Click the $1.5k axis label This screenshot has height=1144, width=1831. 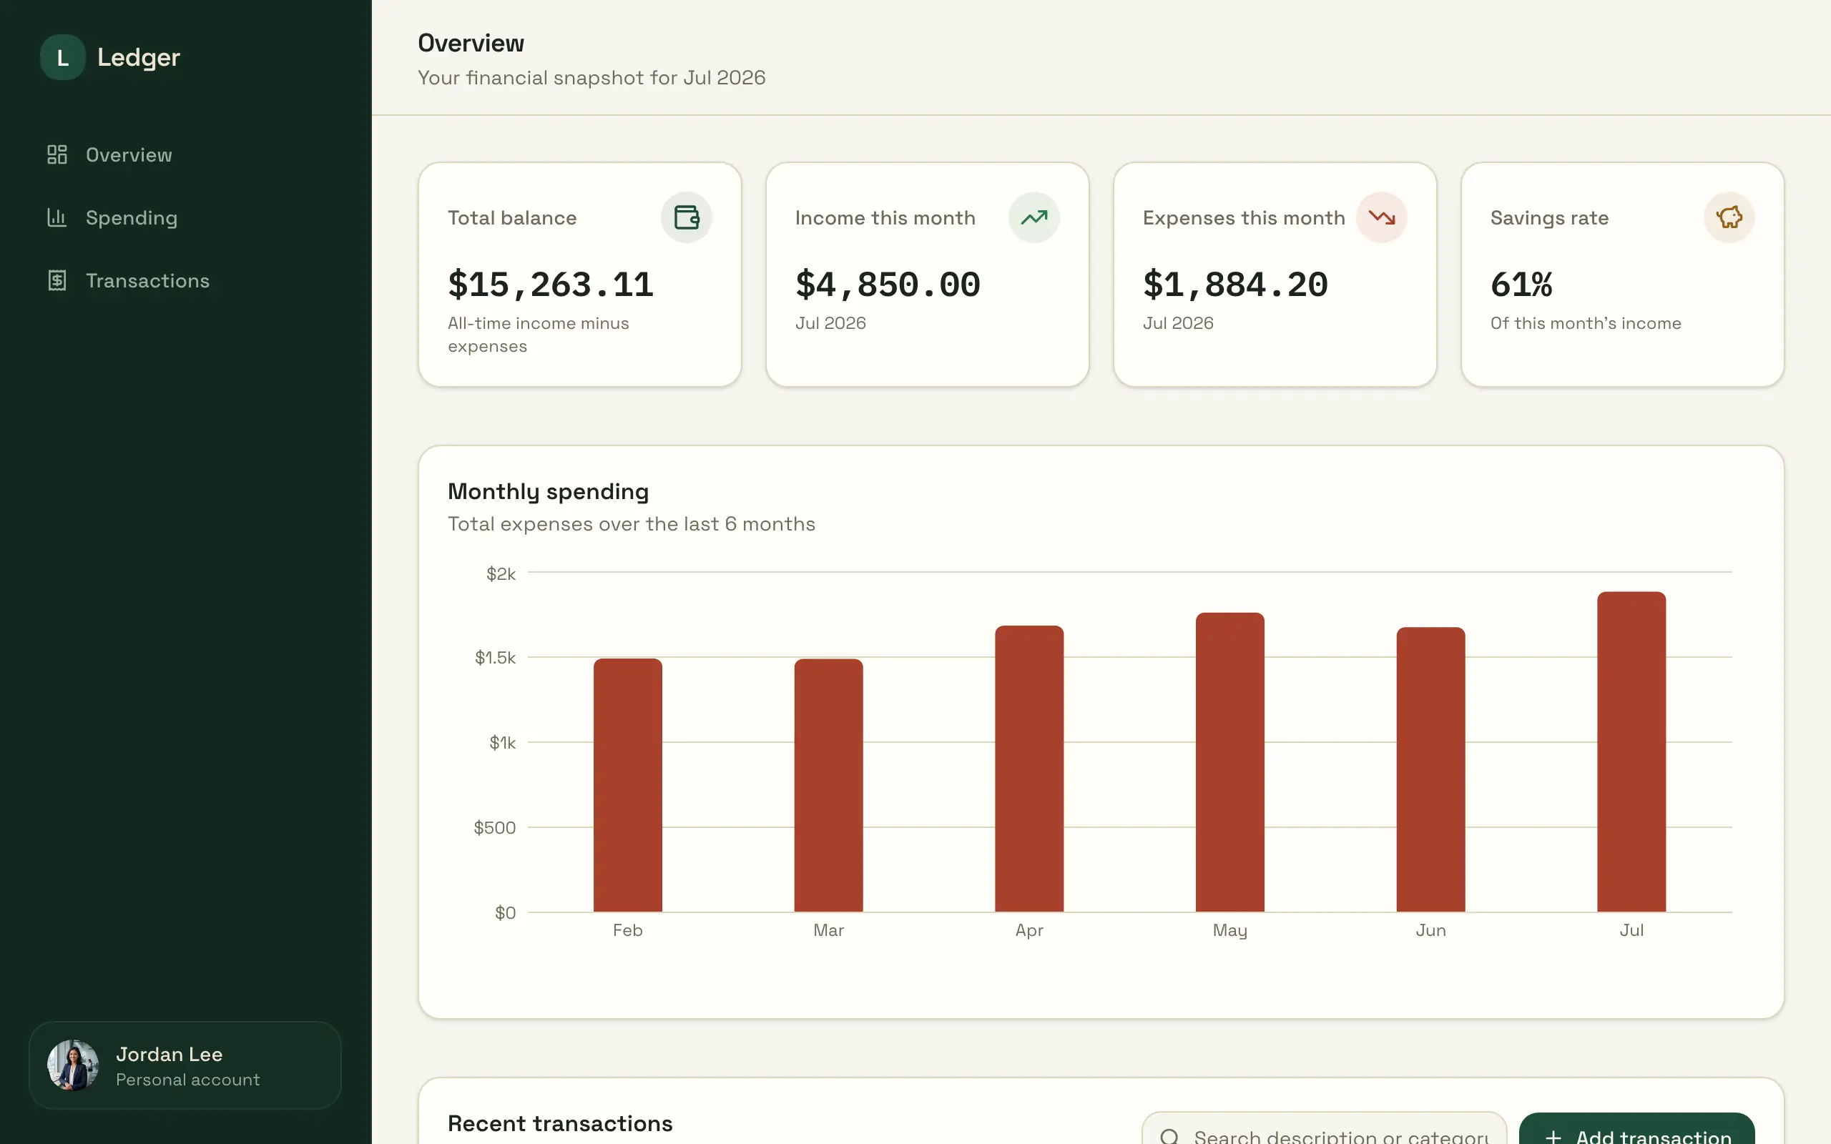coord(495,658)
